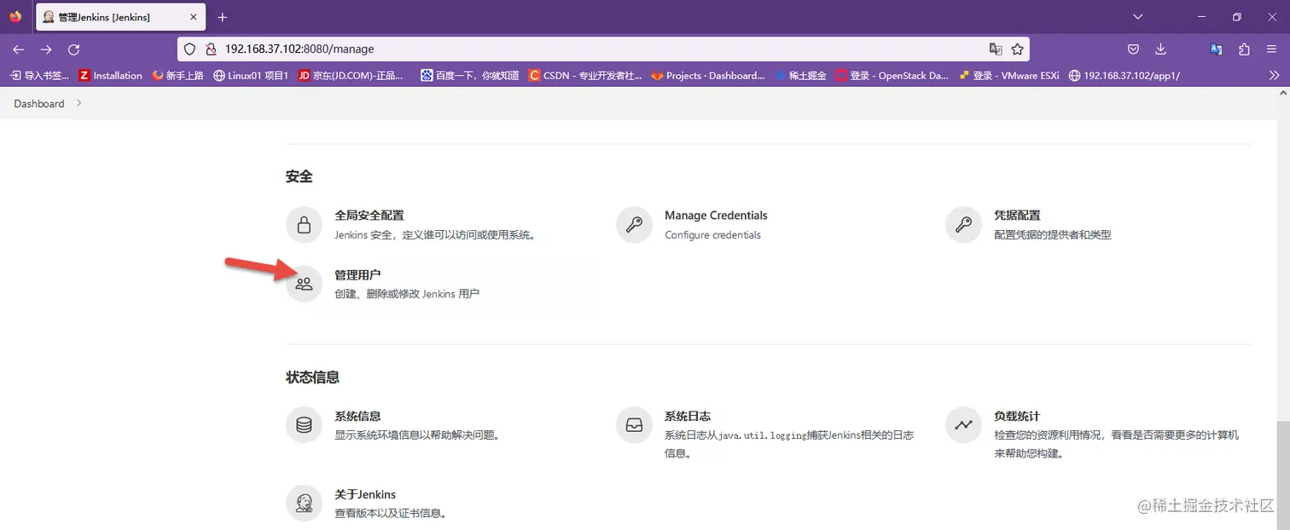Open the Linux01 项目1 bookmark
This screenshot has height=530, width=1290.
pyautogui.click(x=251, y=75)
